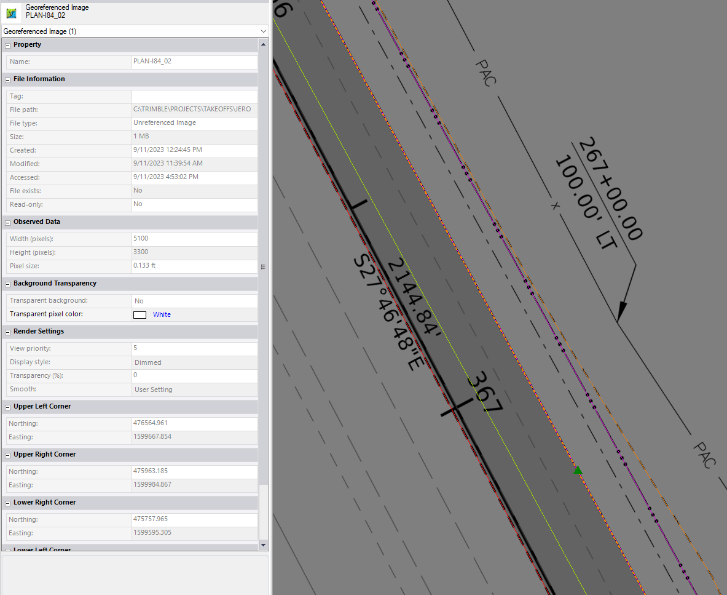727x595 pixels.
Task: Click the Georeferenced Image icon in panel header
Action: [x=12, y=13]
